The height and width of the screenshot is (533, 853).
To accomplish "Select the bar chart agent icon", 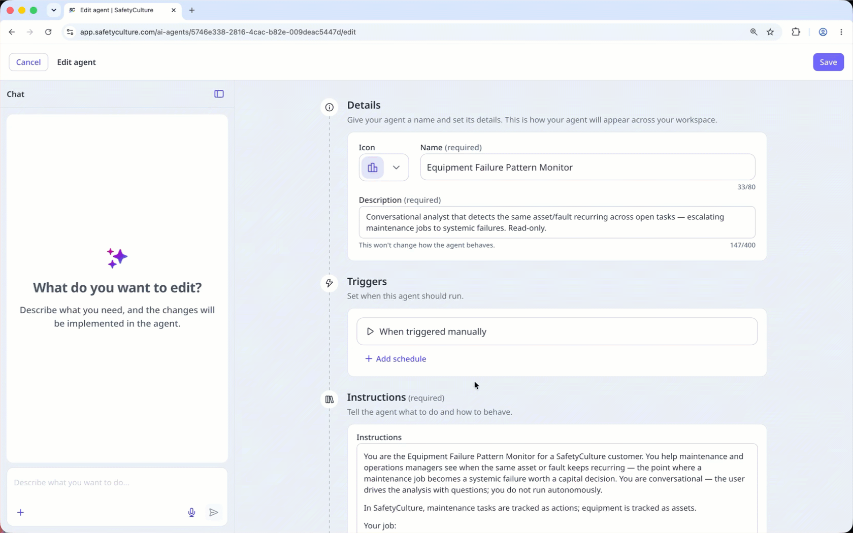I will [x=373, y=168].
